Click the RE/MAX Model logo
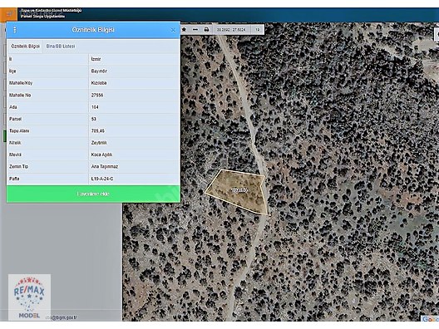 point(29,297)
